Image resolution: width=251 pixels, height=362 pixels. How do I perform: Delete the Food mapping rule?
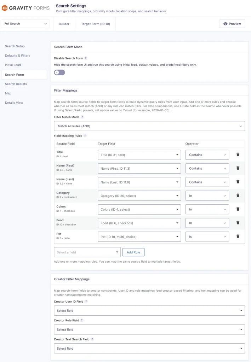tap(238, 223)
